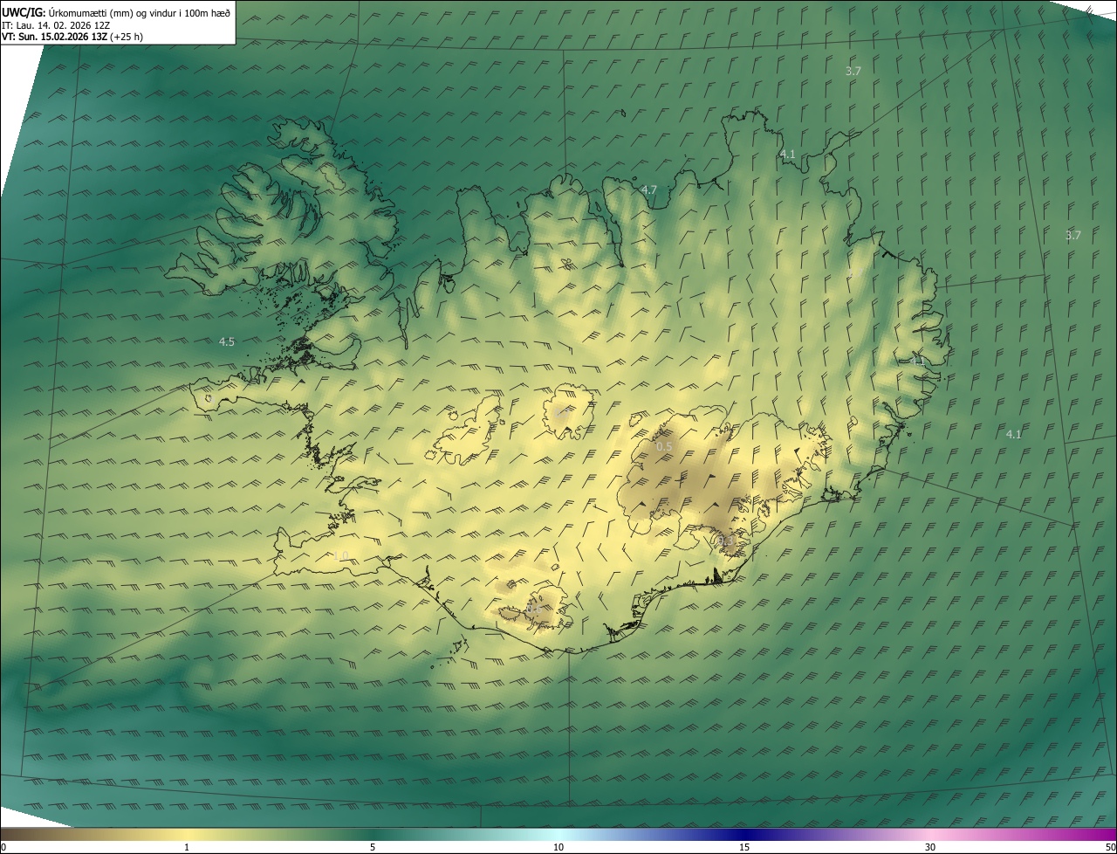Click the colorbar tick labeled 15

coord(744,847)
